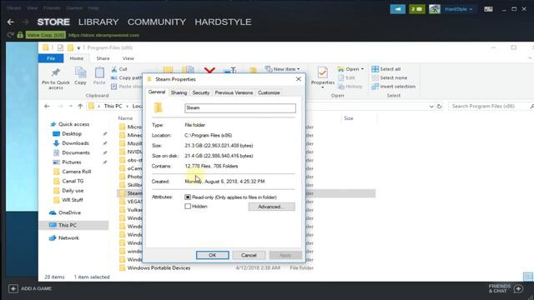Image resolution: width=534 pixels, height=300 pixels.
Task: Open Explorer recent locations dropdown arrow
Action: pos(70,107)
